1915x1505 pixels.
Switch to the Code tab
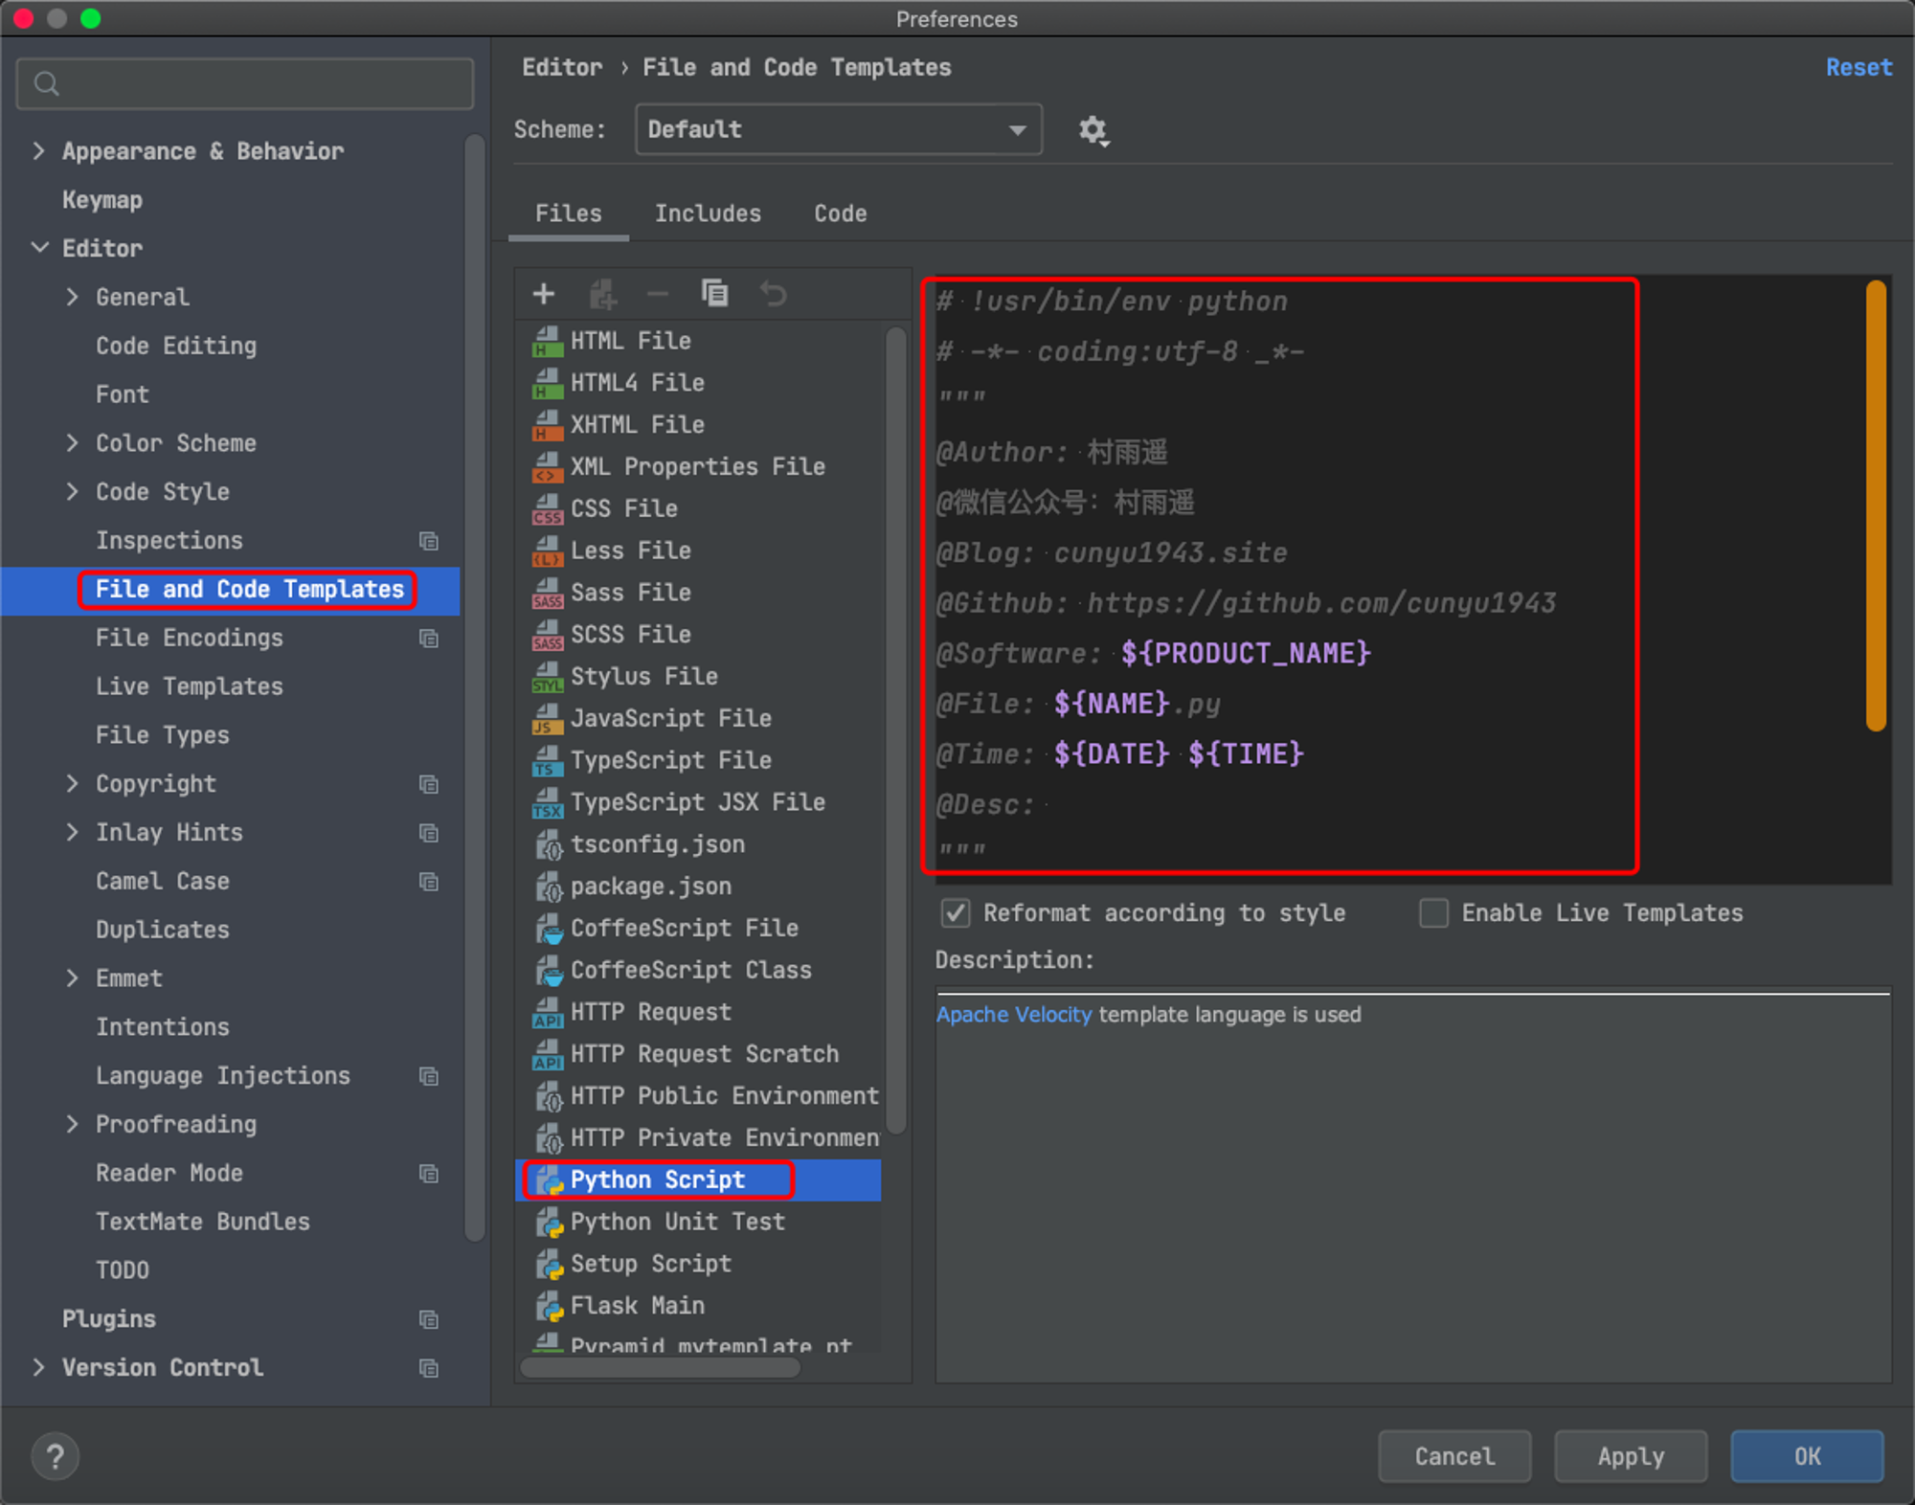[841, 213]
